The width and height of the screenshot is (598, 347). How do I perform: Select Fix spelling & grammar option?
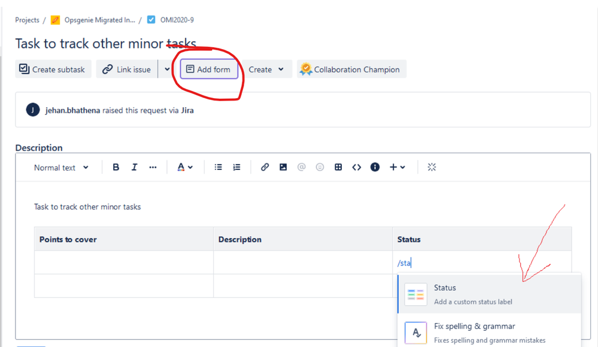(490, 331)
